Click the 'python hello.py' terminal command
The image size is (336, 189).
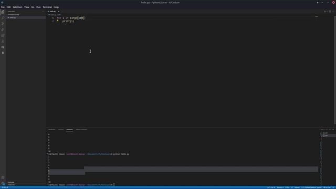click(x=121, y=154)
